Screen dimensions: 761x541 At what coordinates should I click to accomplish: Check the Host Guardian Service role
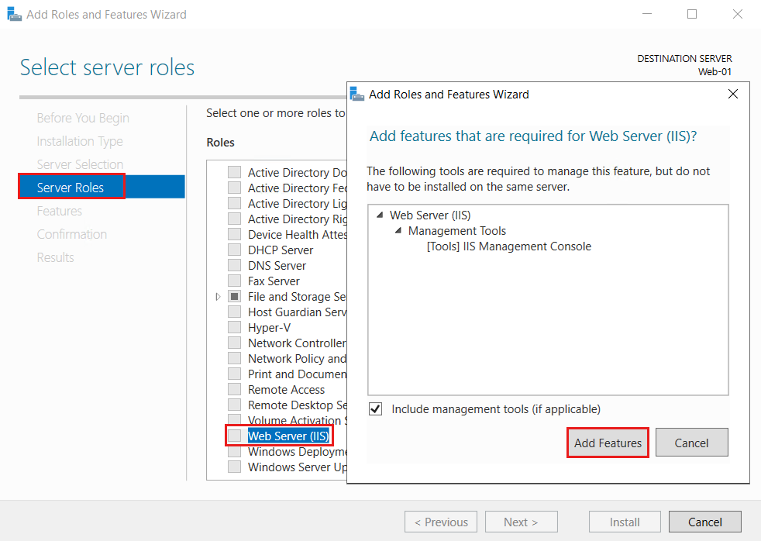click(234, 312)
